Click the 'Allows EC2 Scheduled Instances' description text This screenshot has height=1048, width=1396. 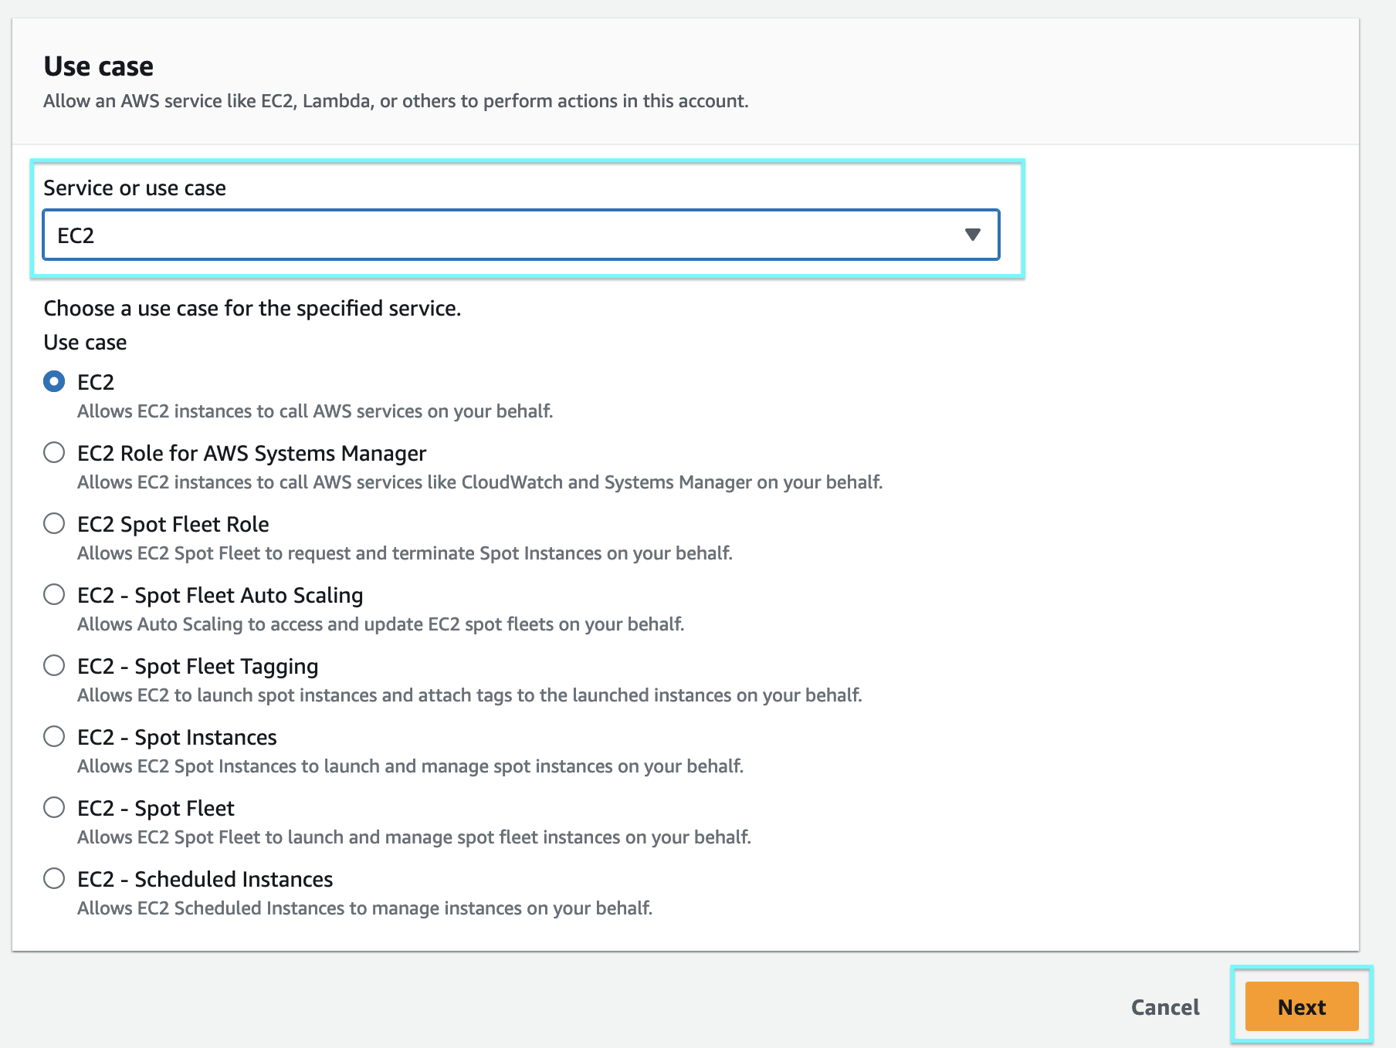coord(364,908)
